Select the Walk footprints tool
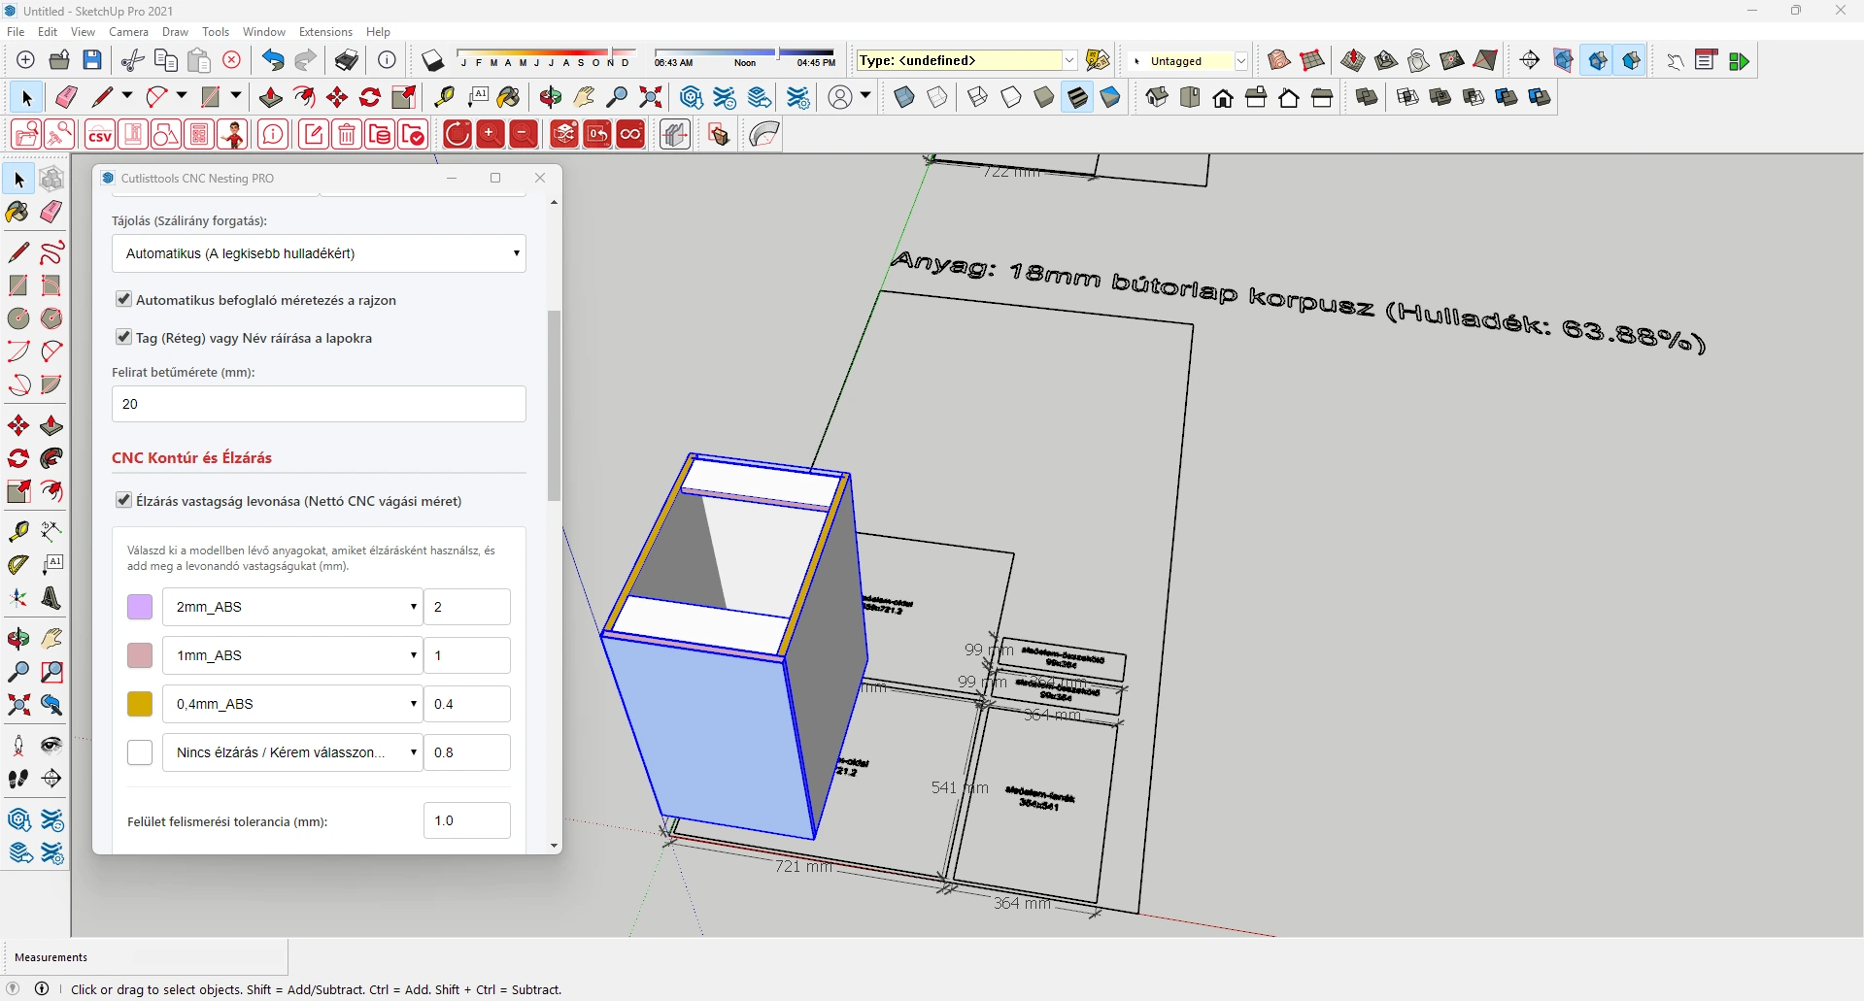Image resolution: width=1864 pixels, height=1001 pixels. point(18,779)
